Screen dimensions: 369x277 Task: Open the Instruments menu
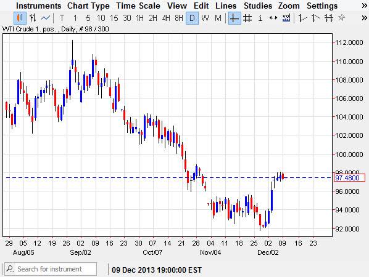tap(38, 6)
